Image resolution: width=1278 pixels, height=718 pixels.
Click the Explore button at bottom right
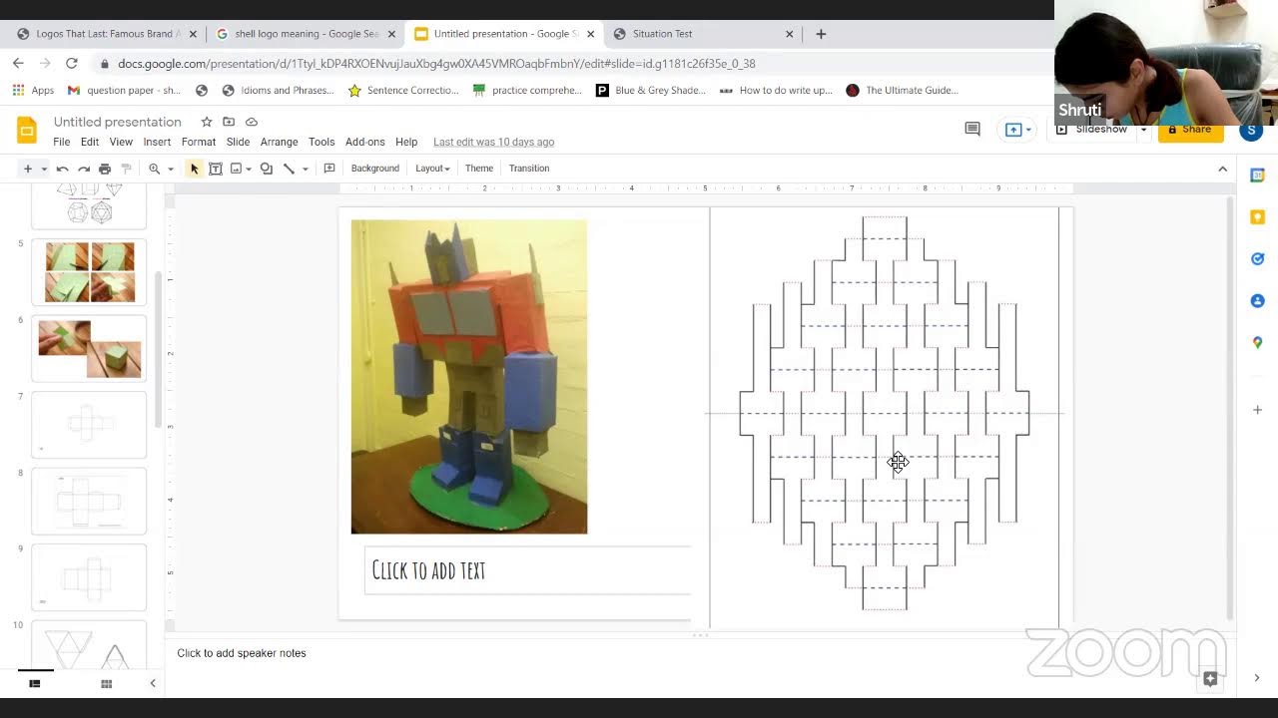pyautogui.click(x=1210, y=679)
